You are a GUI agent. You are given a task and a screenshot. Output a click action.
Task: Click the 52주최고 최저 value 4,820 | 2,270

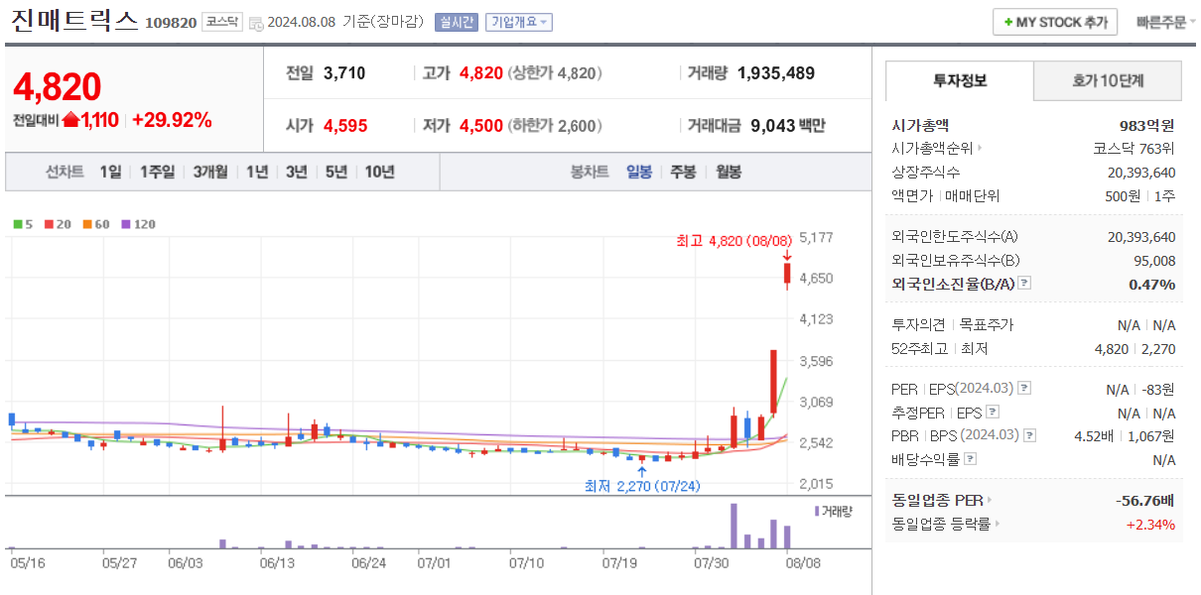1134,348
